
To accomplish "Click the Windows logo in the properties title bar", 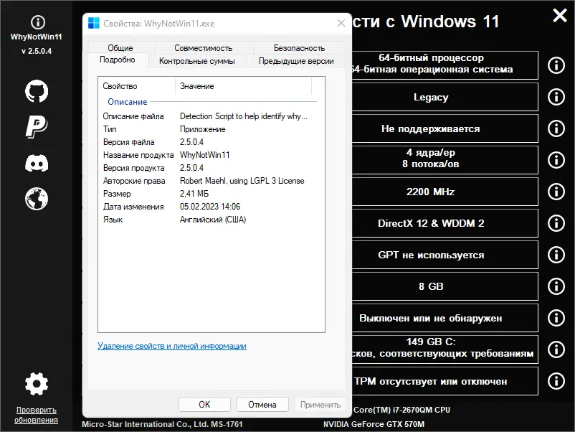I will point(94,23).
